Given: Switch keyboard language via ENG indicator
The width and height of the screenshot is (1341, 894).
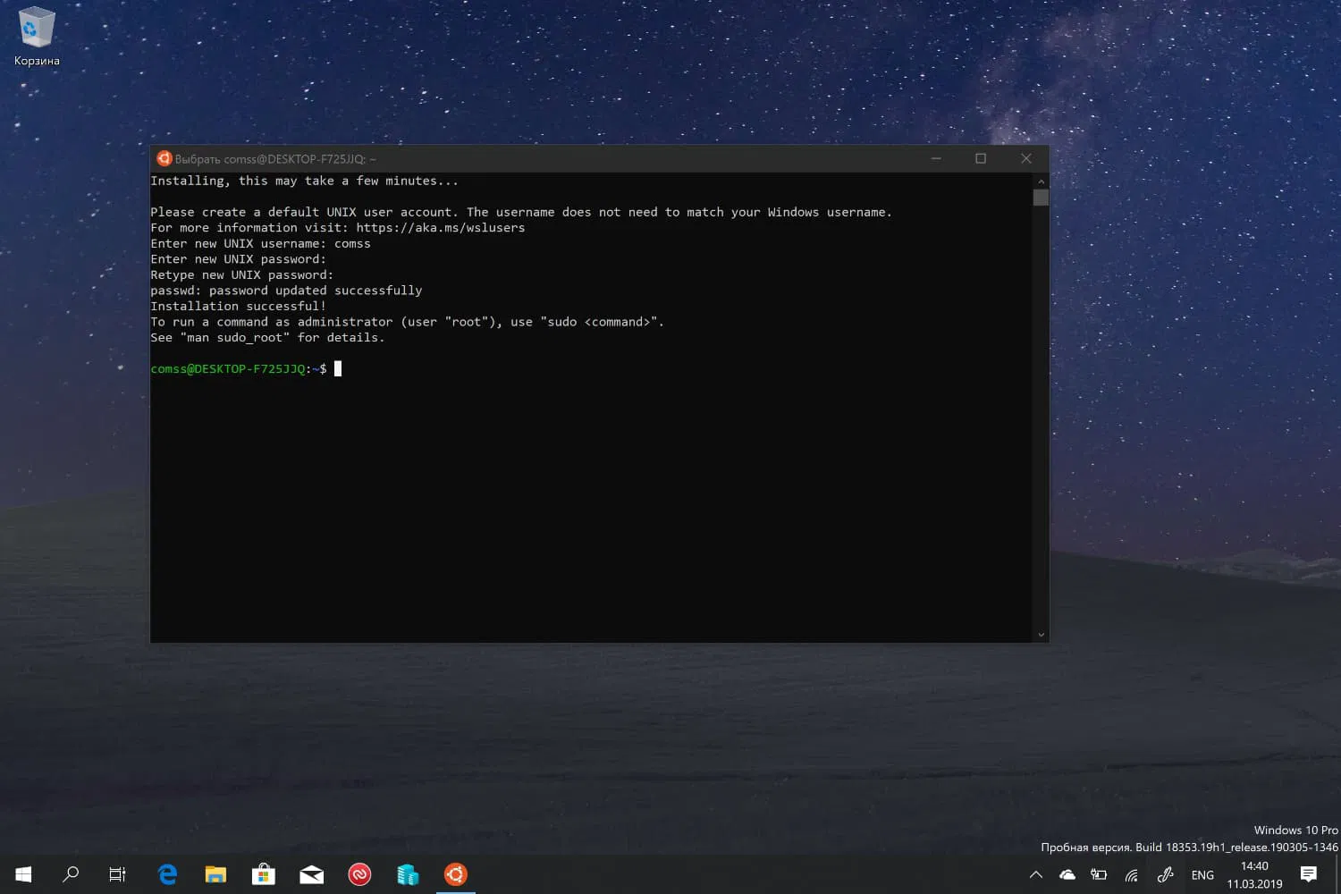Looking at the screenshot, I should (1202, 874).
